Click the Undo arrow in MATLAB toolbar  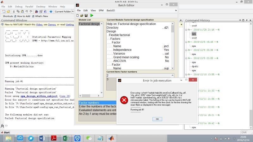click(x=27, y=11)
